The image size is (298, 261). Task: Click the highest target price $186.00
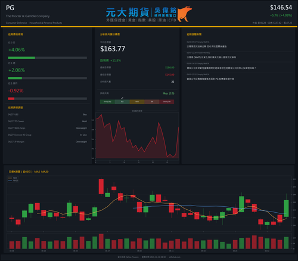click(170, 67)
